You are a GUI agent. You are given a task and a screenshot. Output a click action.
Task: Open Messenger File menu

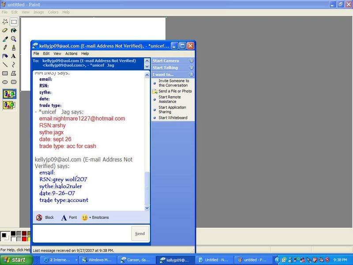tap(36, 53)
